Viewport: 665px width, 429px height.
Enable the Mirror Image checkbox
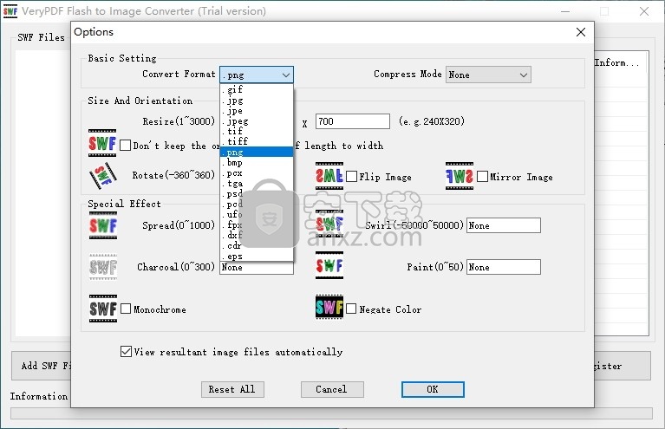[x=482, y=176]
